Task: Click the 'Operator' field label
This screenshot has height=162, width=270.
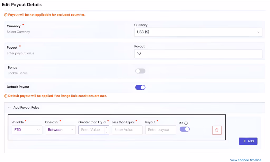Action: 52,122
